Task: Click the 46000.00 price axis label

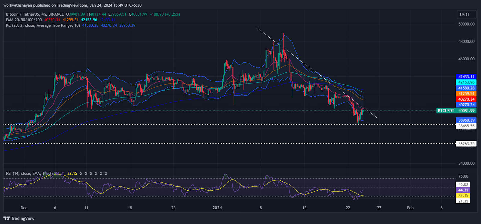Action: tap(466, 59)
